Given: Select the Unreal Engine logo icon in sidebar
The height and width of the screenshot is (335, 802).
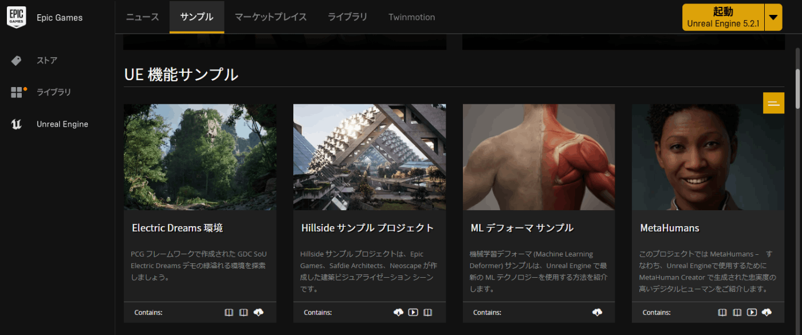Looking at the screenshot, I should coord(16,124).
